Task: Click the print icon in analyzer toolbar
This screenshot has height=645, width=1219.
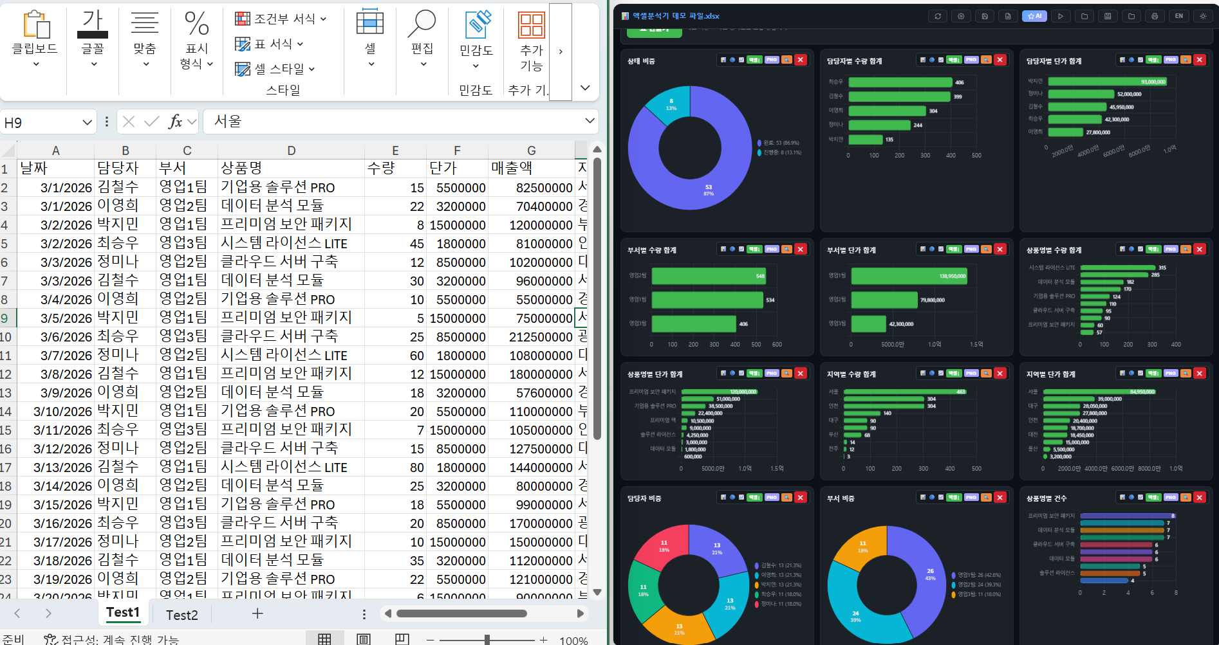Action: 1155,16
